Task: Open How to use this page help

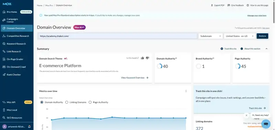Action: click(257, 6)
